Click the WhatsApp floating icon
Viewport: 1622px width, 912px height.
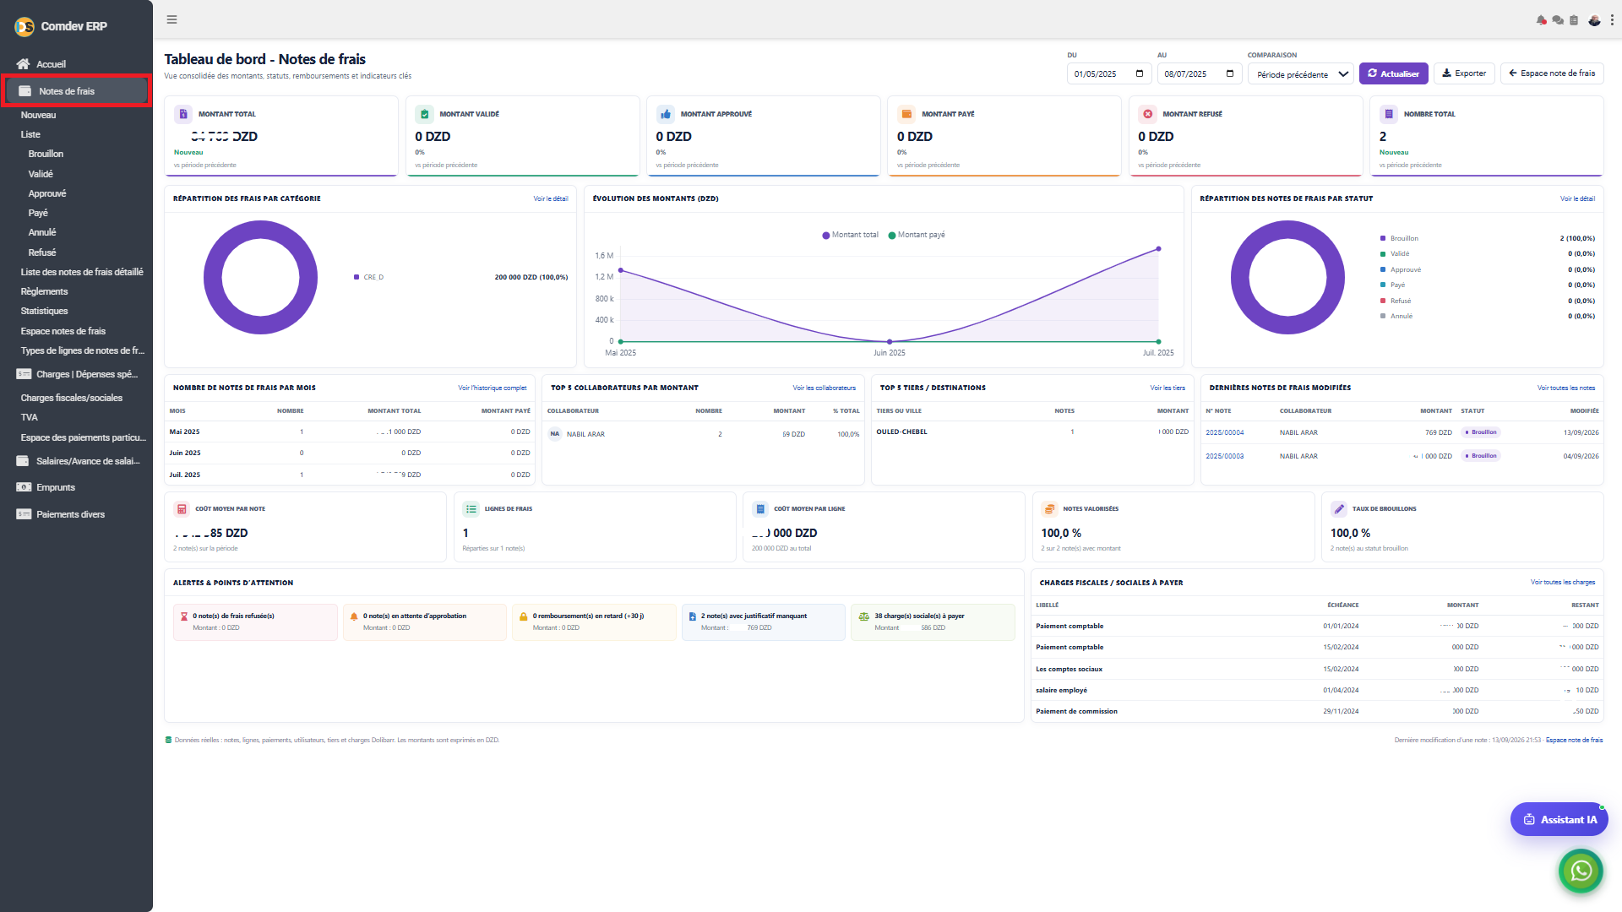coord(1581,871)
